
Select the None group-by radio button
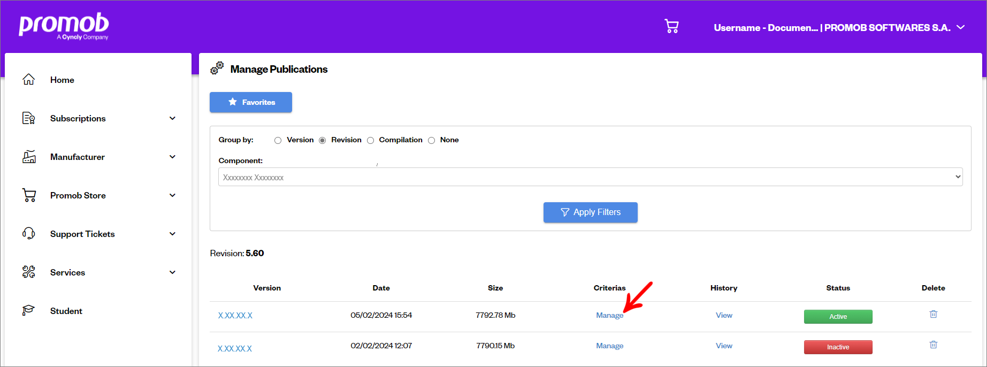point(431,140)
